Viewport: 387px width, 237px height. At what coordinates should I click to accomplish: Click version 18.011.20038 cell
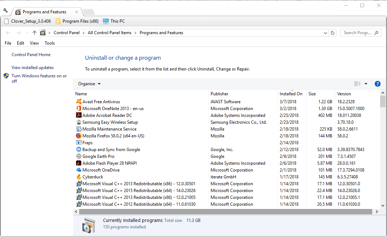click(x=349, y=115)
